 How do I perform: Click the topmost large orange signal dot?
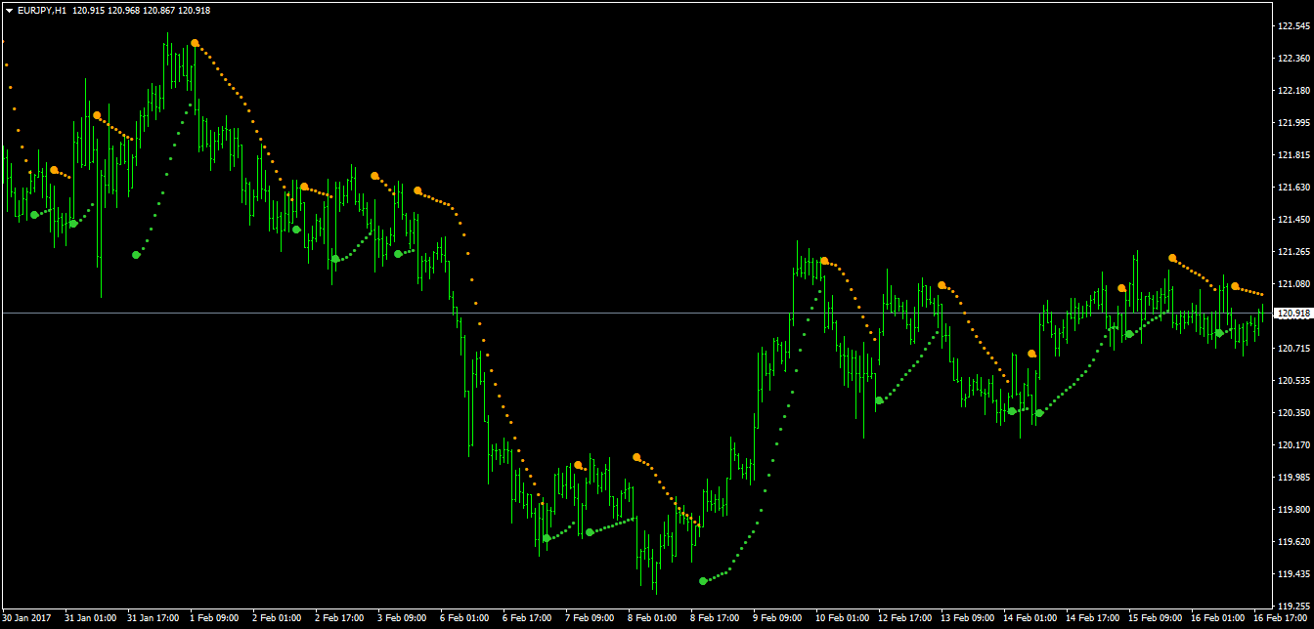(x=196, y=43)
